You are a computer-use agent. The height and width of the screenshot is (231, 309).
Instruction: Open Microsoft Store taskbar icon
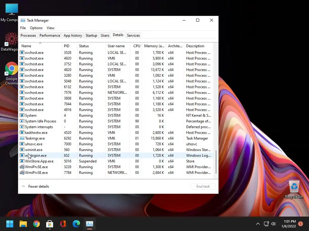(50, 223)
